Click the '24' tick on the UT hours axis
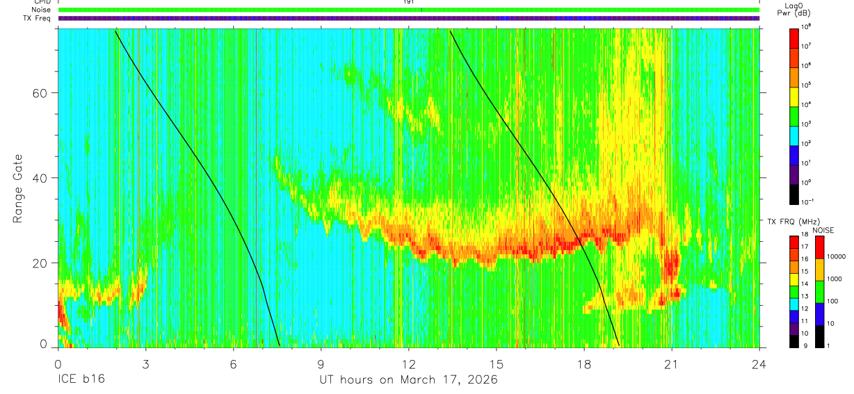 click(759, 363)
